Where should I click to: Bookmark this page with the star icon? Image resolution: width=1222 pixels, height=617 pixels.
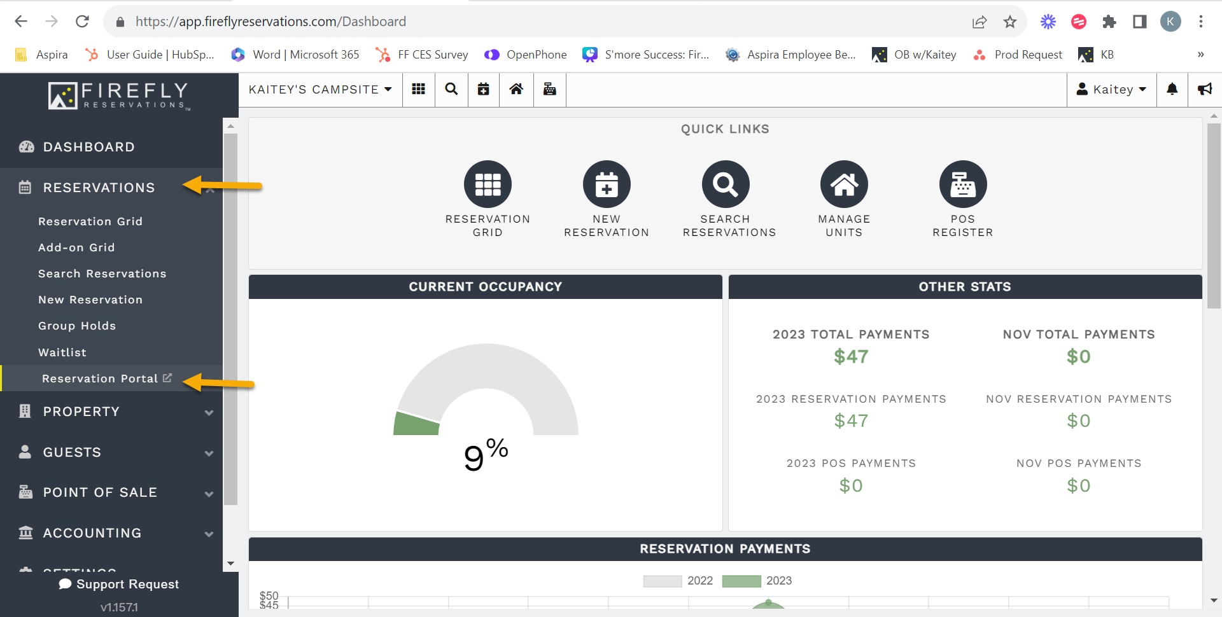pos(1009,22)
